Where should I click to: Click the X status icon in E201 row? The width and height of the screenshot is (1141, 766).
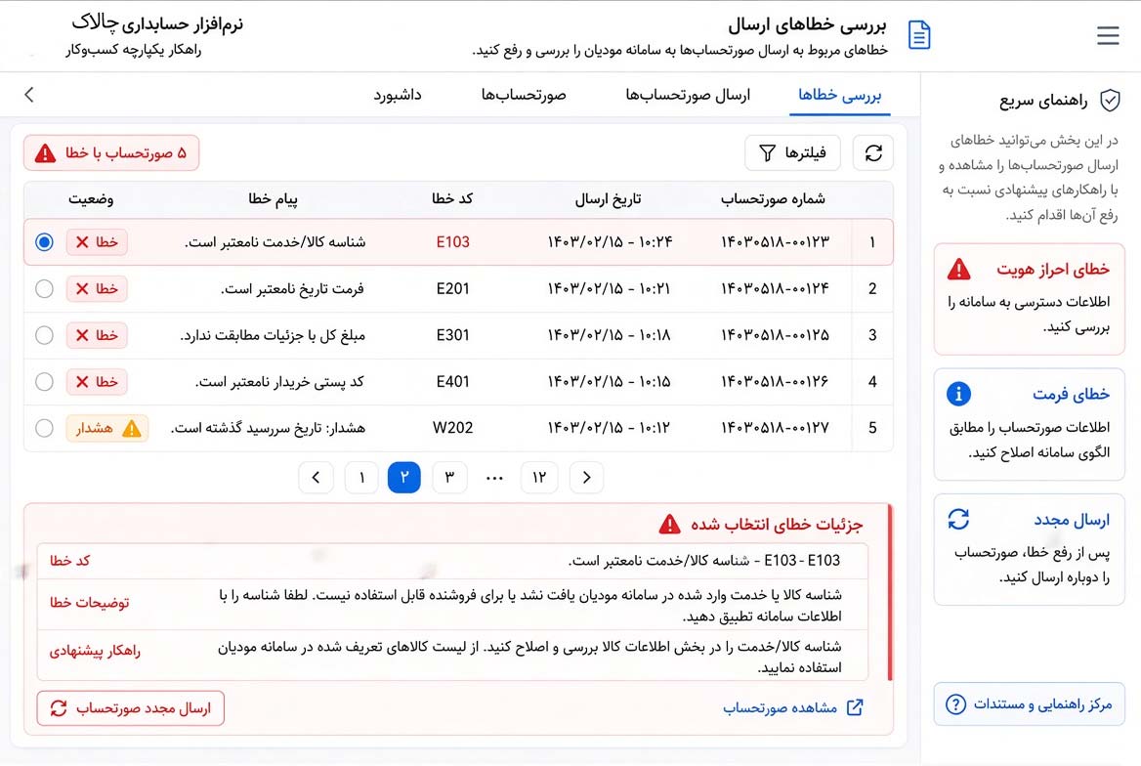click(x=82, y=289)
